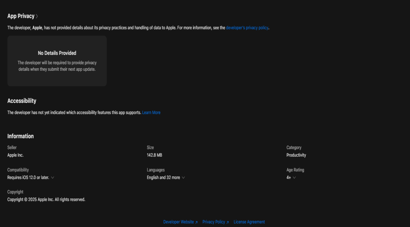
Task: Open the License Agreement link
Action: 249,222
